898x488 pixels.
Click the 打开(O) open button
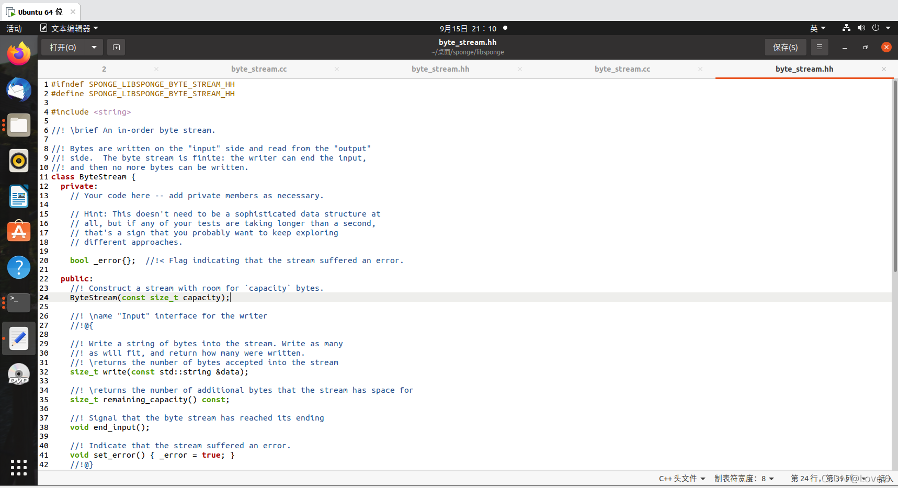click(63, 48)
